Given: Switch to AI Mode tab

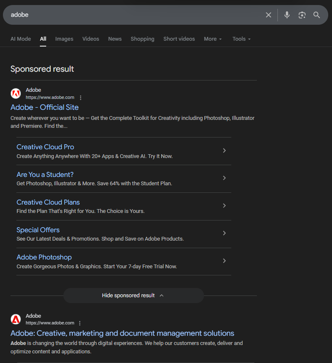Looking at the screenshot, I should click(21, 39).
